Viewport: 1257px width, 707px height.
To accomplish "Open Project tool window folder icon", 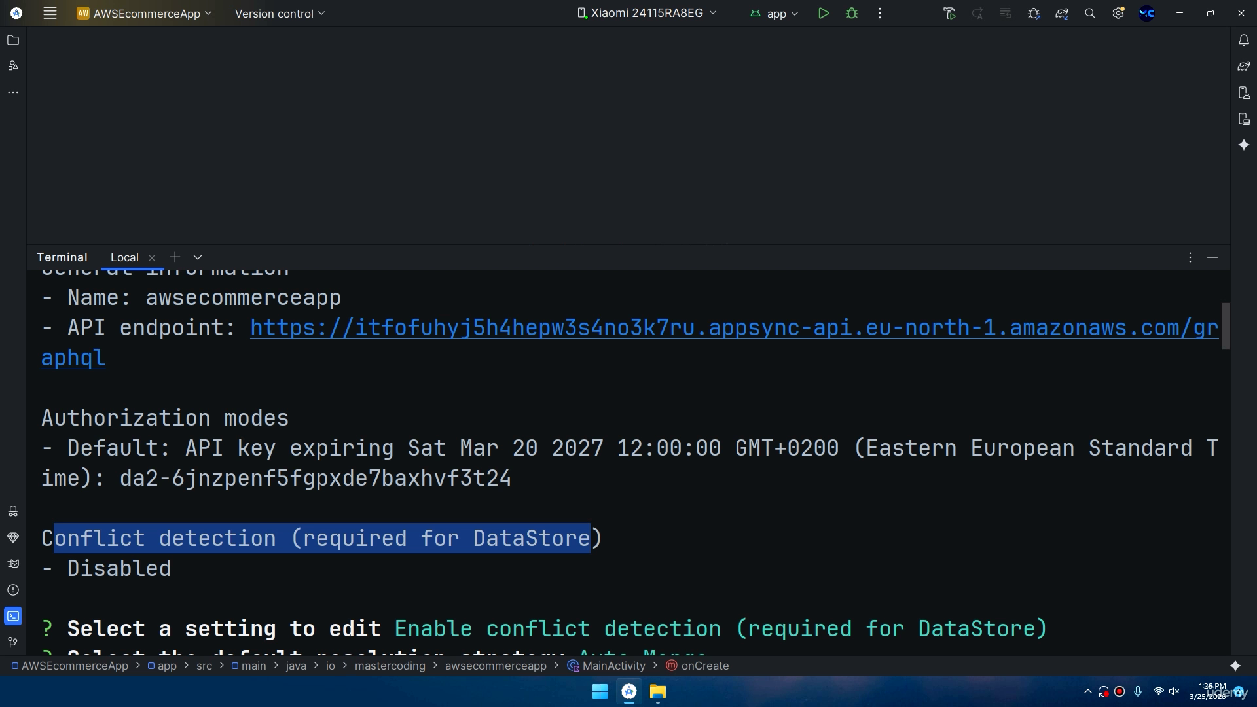I will pyautogui.click(x=13, y=40).
